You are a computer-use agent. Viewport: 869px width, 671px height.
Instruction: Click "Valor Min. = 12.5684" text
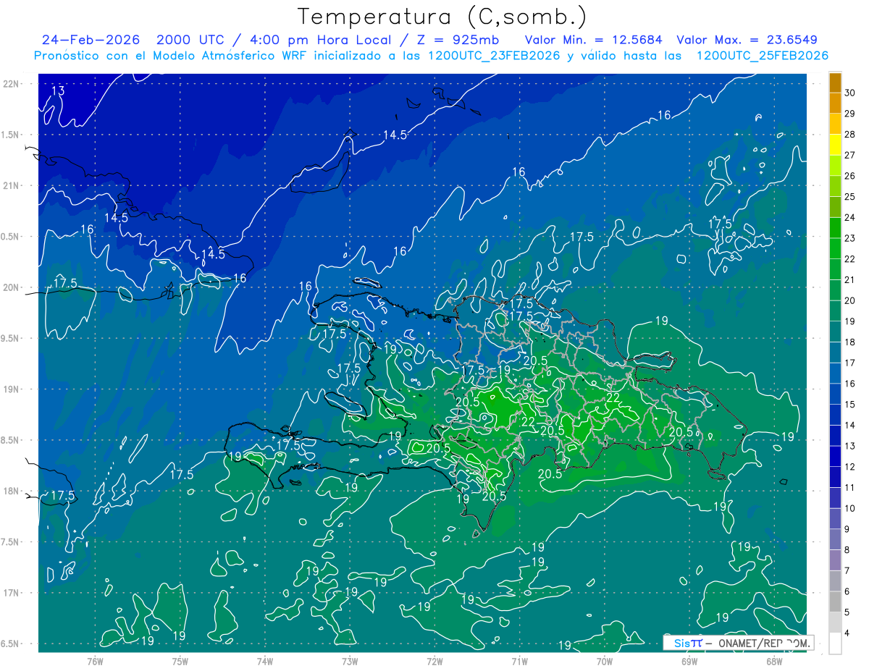tap(593, 40)
